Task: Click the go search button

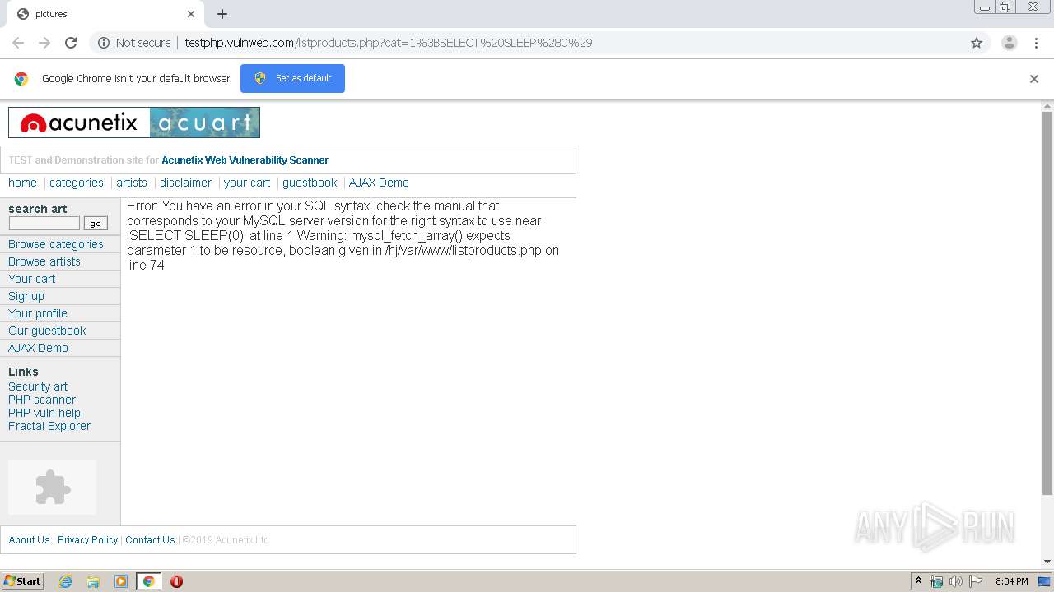Action: (96, 223)
